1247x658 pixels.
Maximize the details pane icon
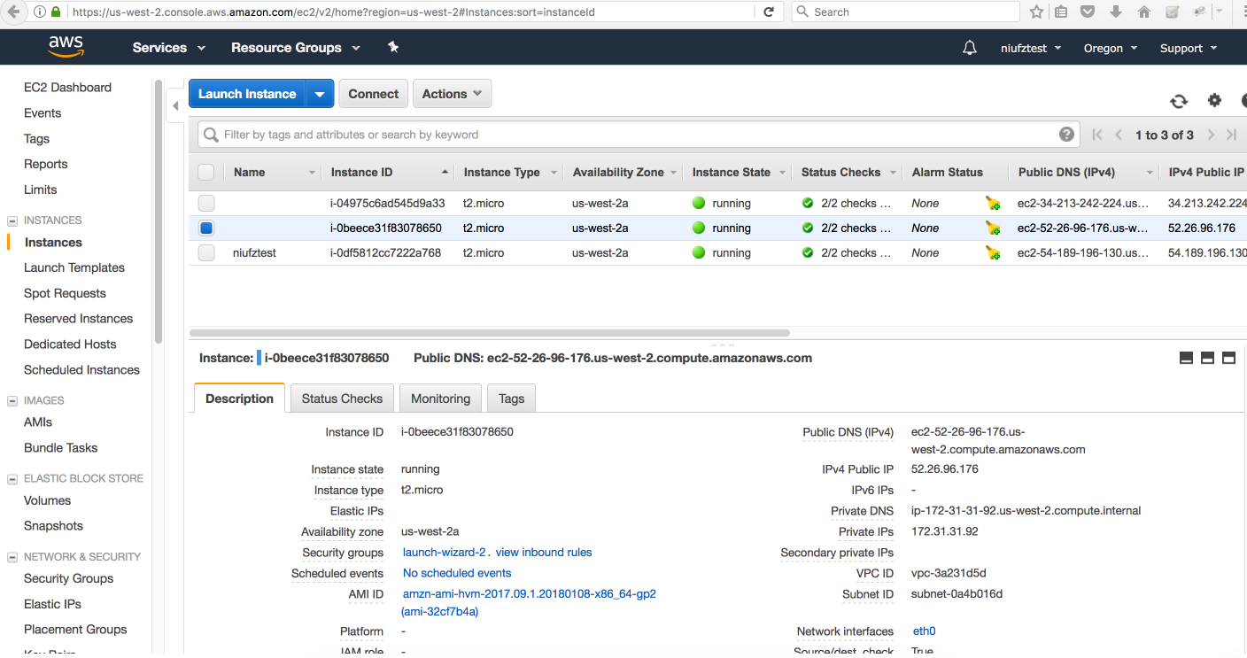[x=1228, y=358]
